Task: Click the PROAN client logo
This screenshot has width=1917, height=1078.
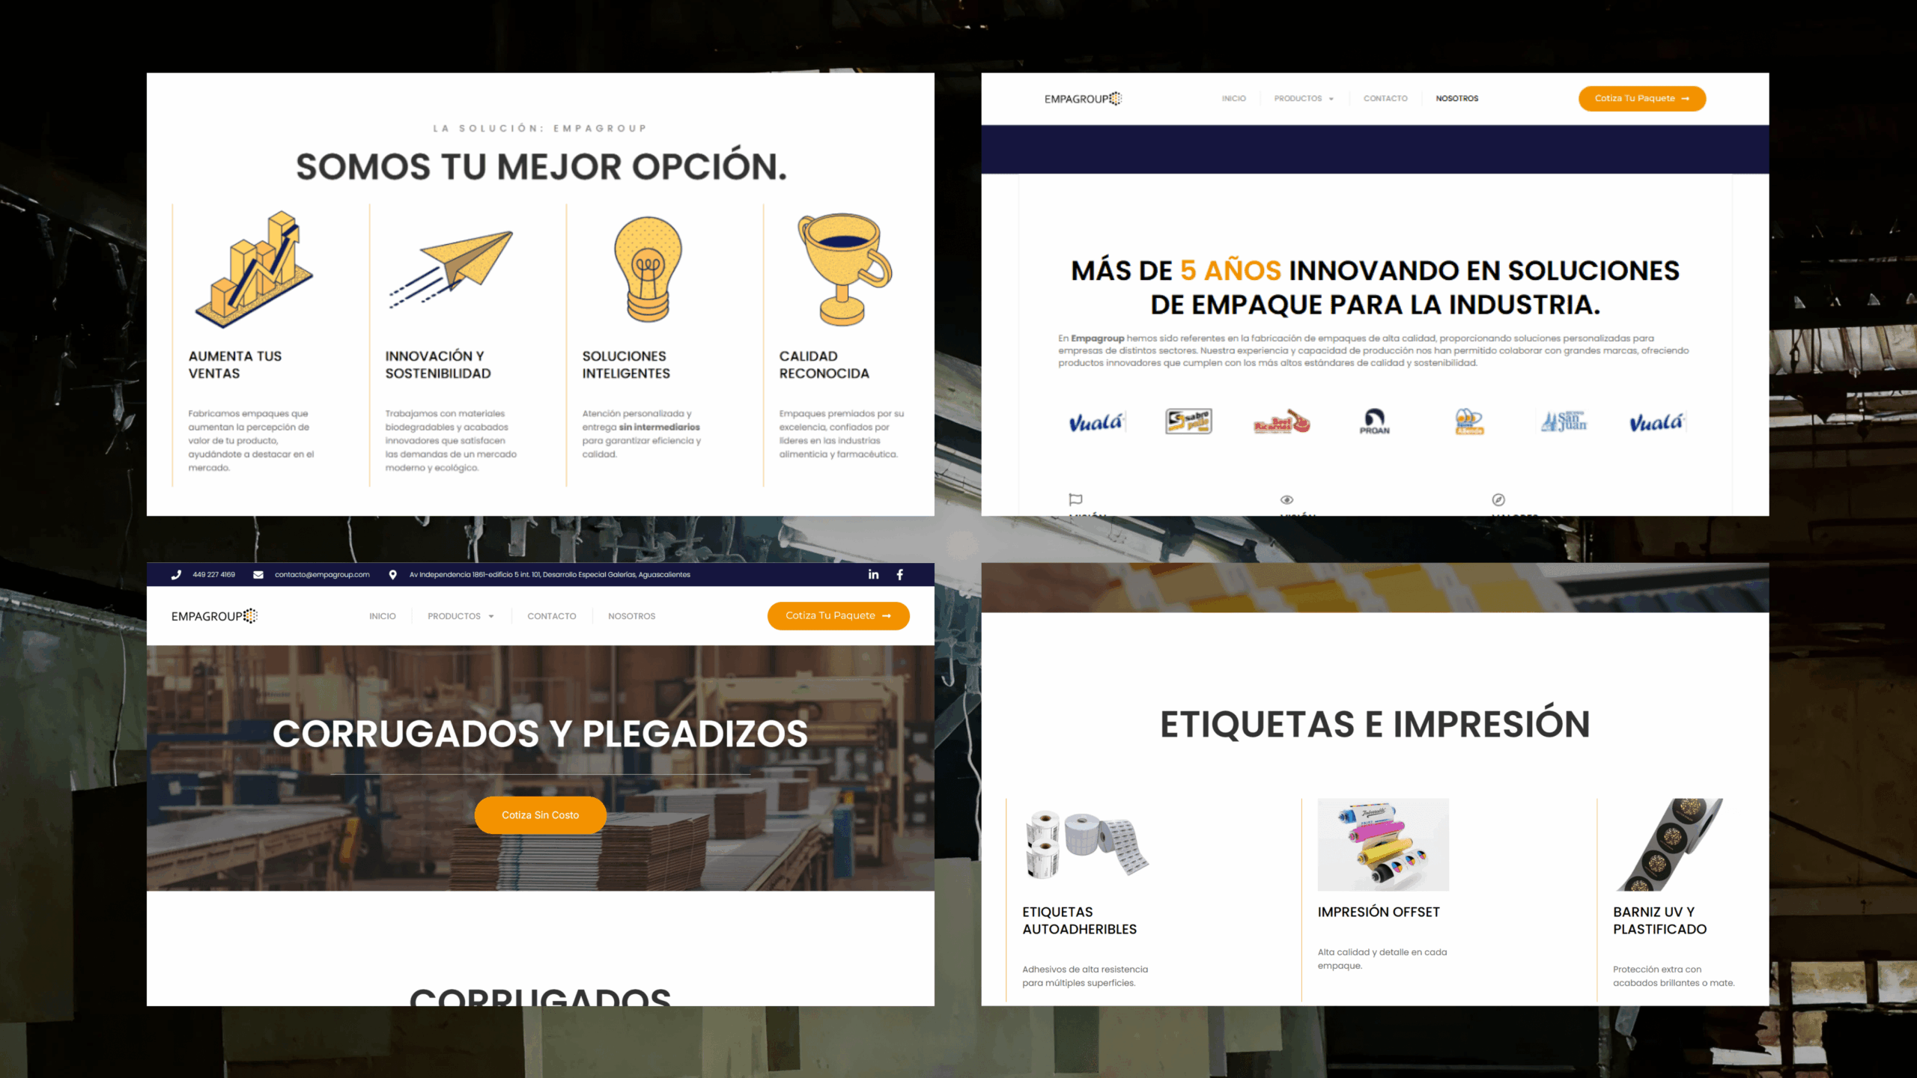Action: tap(1374, 421)
